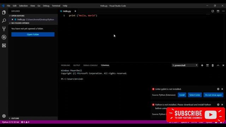Open the Terminal menu

pos(56,6)
